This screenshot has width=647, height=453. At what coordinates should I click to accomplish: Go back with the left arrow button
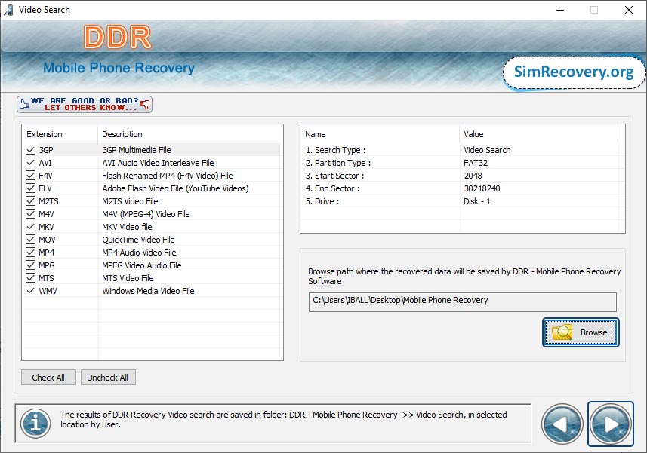562,424
